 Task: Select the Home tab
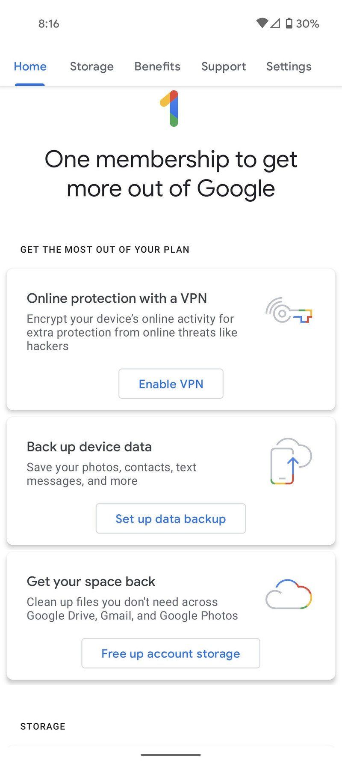[x=30, y=66]
